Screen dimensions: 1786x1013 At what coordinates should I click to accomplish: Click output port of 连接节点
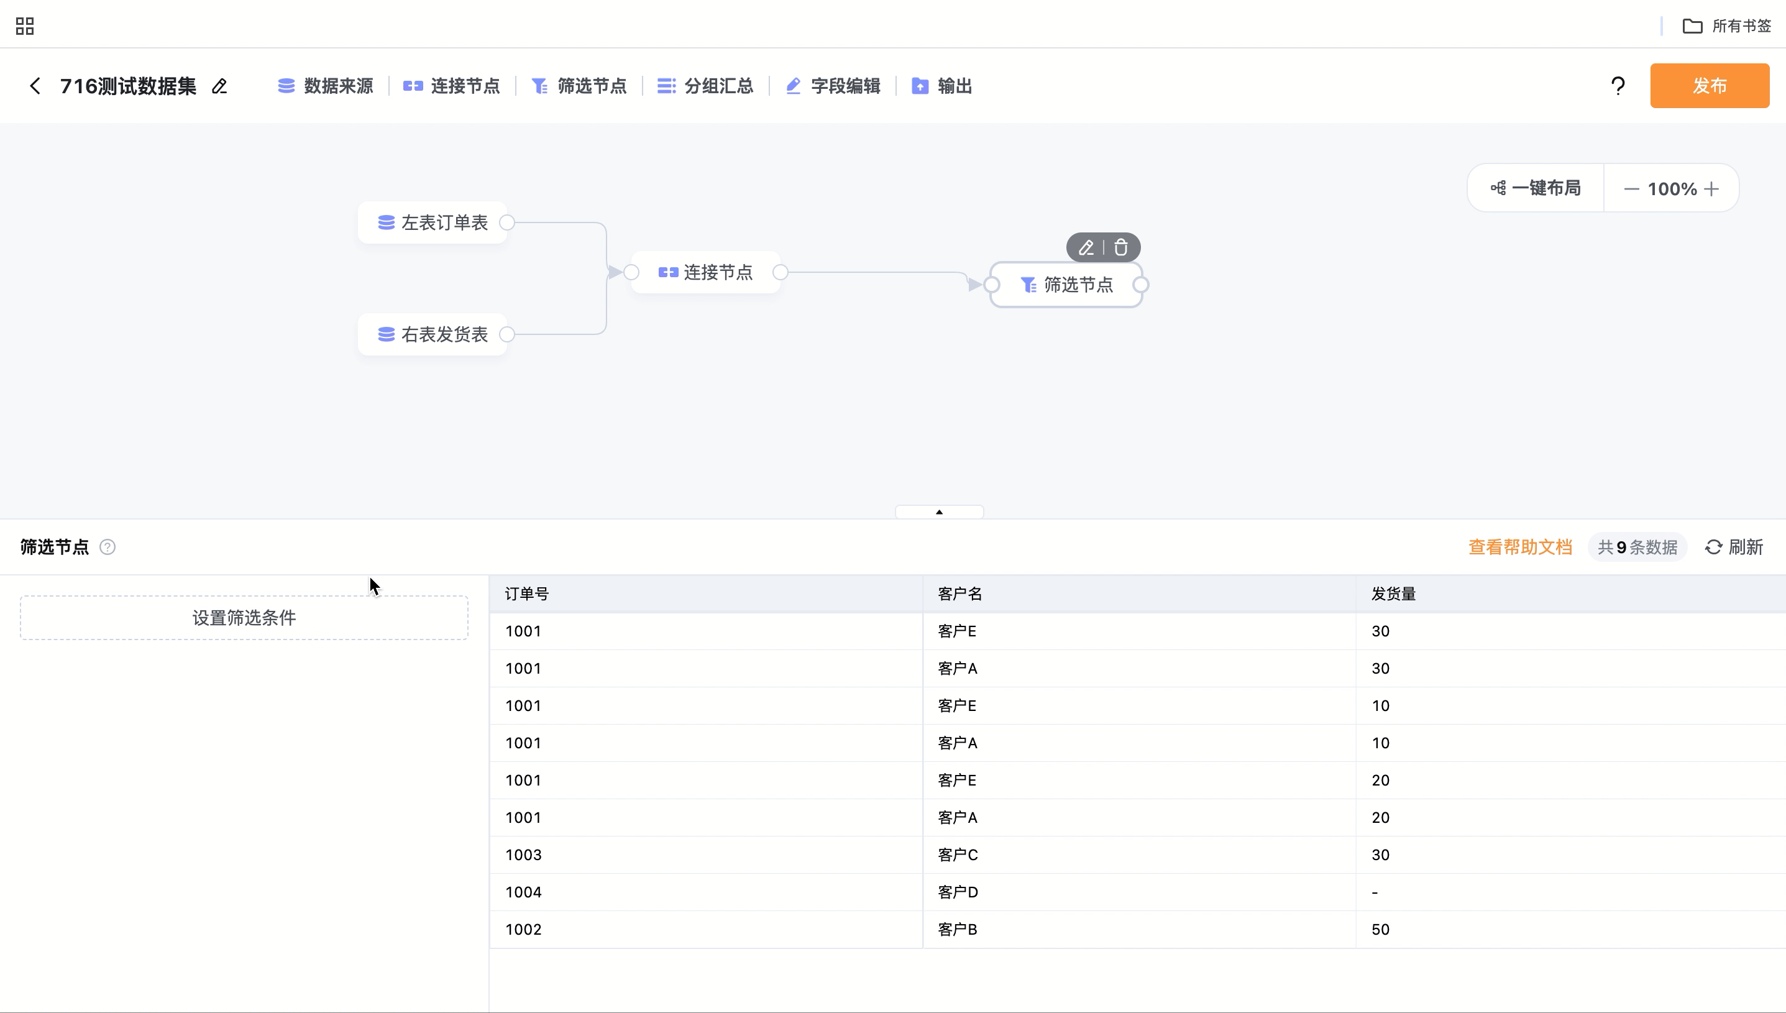tap(781, 272)
